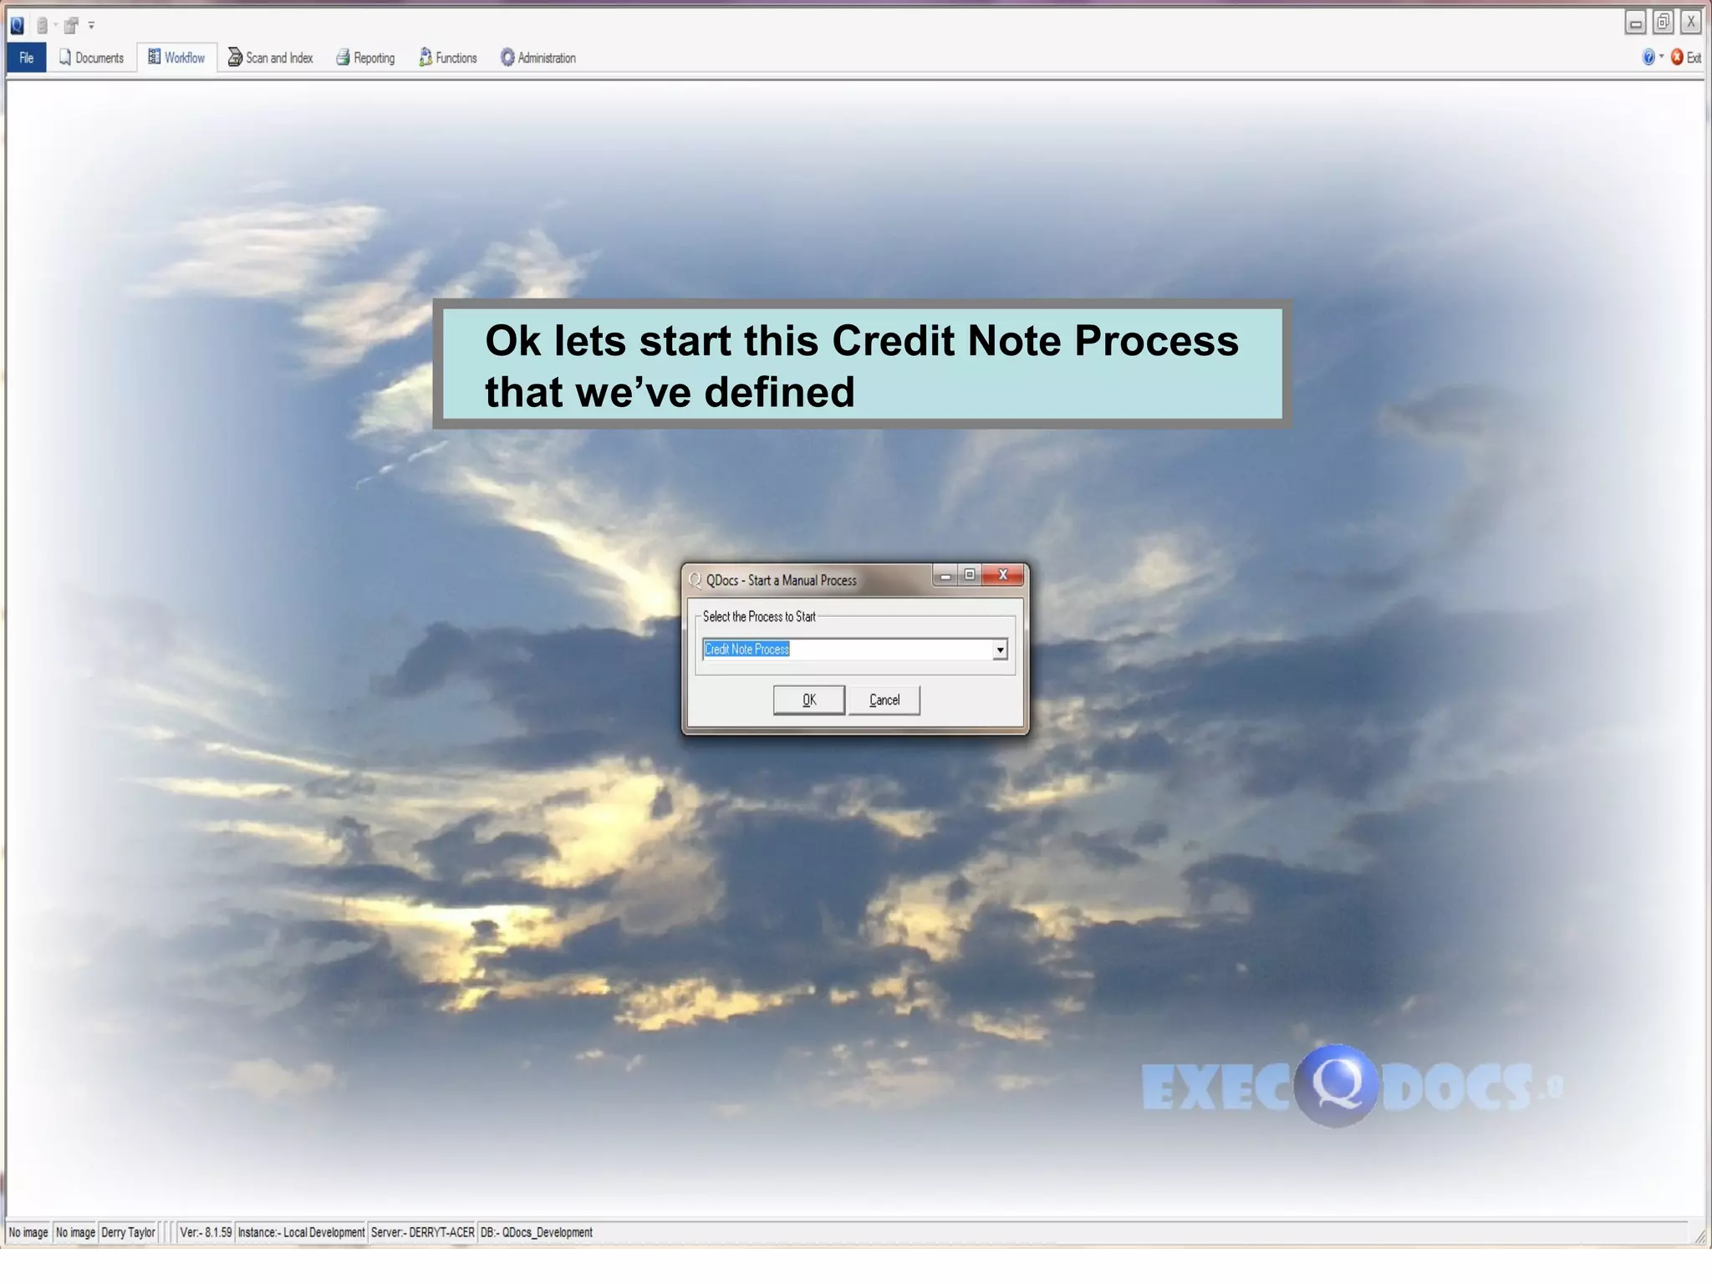
Task: Click the quick access icon with arrow overlay
Action: click(71, 26)
